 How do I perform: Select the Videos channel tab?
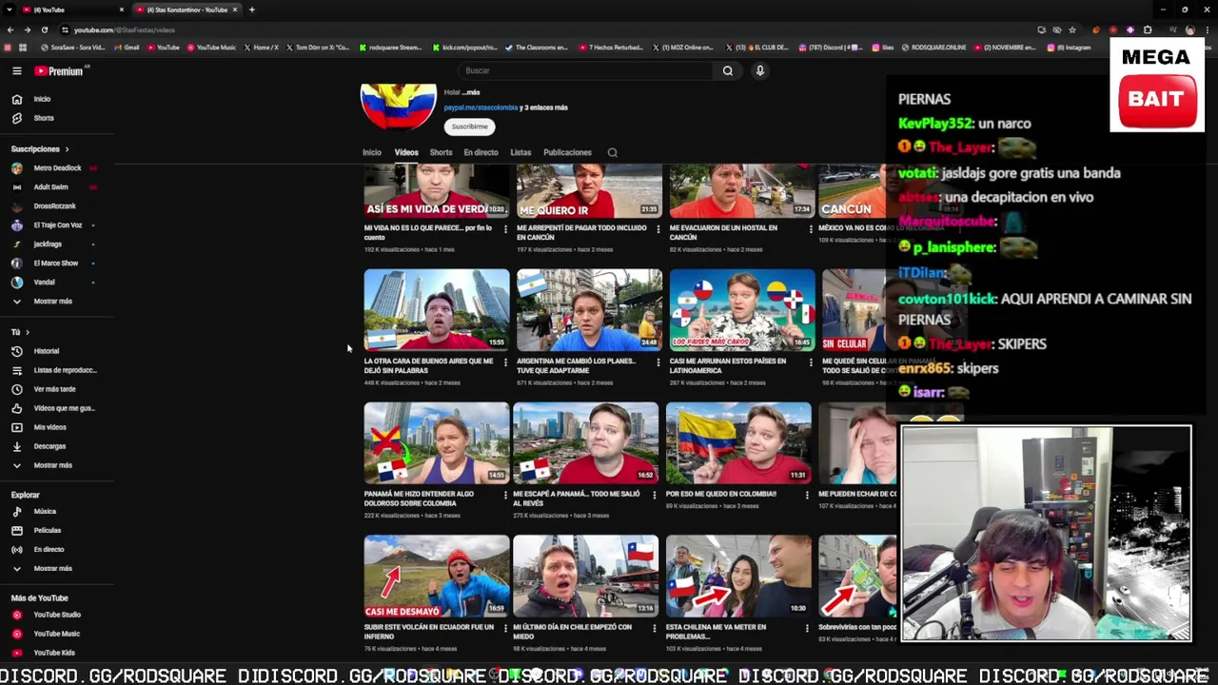click(406, 152)
